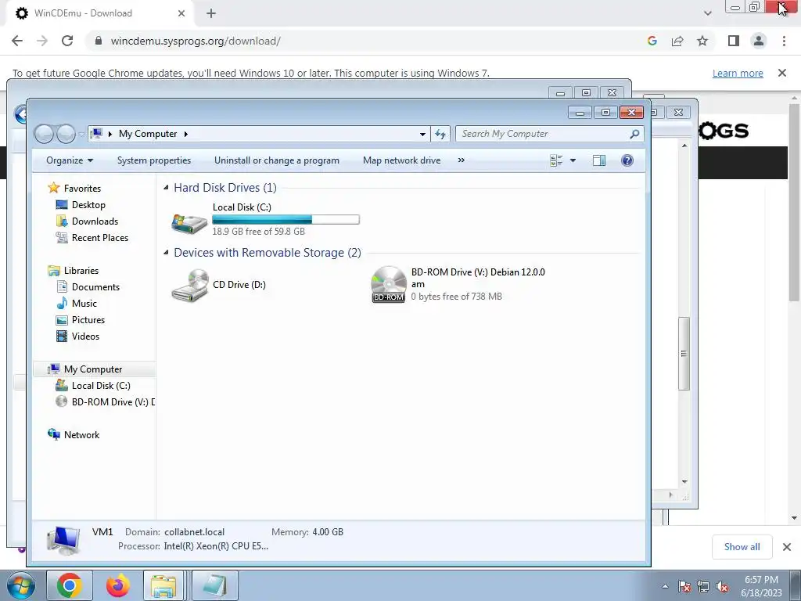The image size is (801, 601).
Task: Refresh the Explorer address bar
Action: point(440,134)
